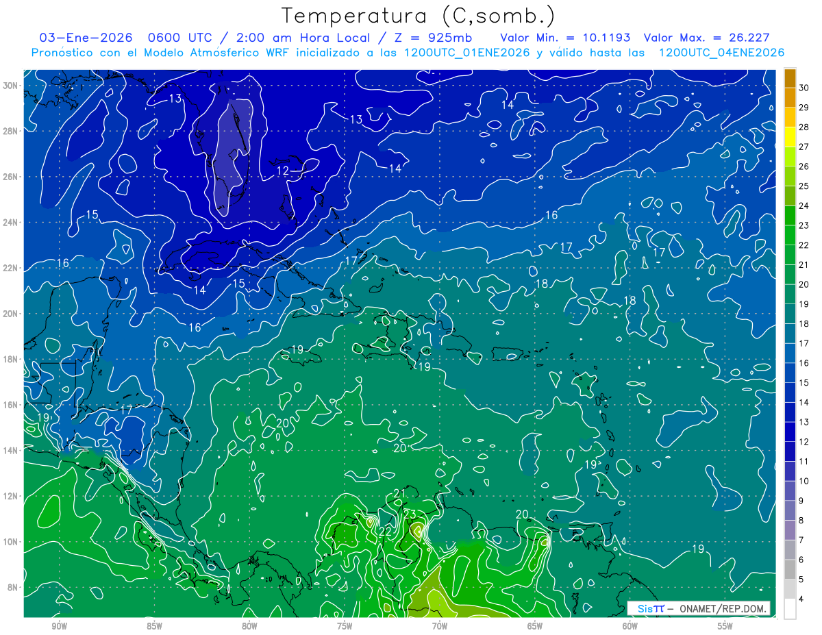This screenshot has width=822, height=635.
Task: Pick the yellow legend swatch between 27 and 28
Action: coord(790,137)
